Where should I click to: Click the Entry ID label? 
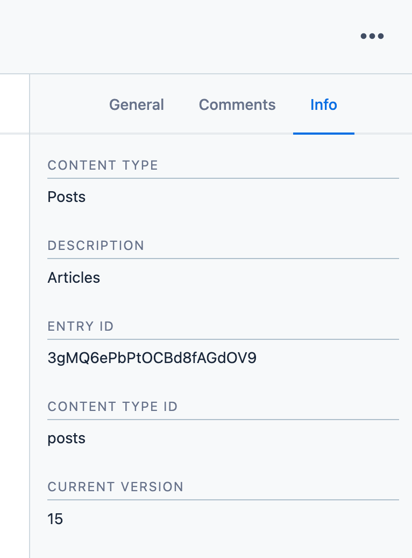pyautogui.click(x=81, y=326)
